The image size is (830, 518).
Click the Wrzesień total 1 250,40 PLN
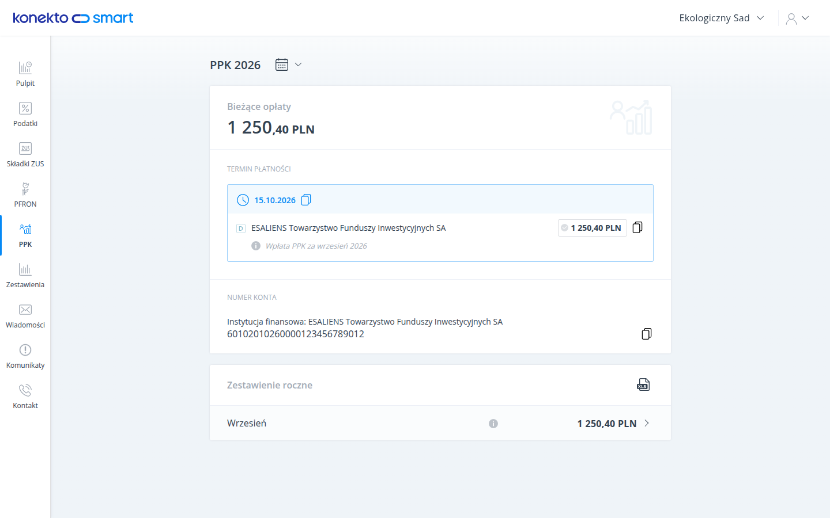607,424
